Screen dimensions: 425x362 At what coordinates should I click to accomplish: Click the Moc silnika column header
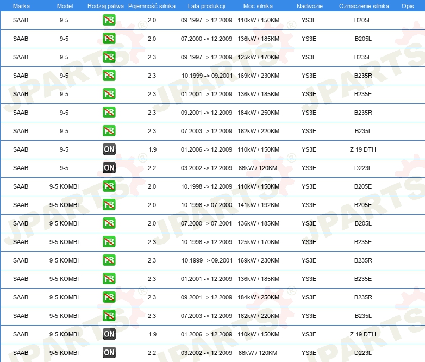coord(258,6)
